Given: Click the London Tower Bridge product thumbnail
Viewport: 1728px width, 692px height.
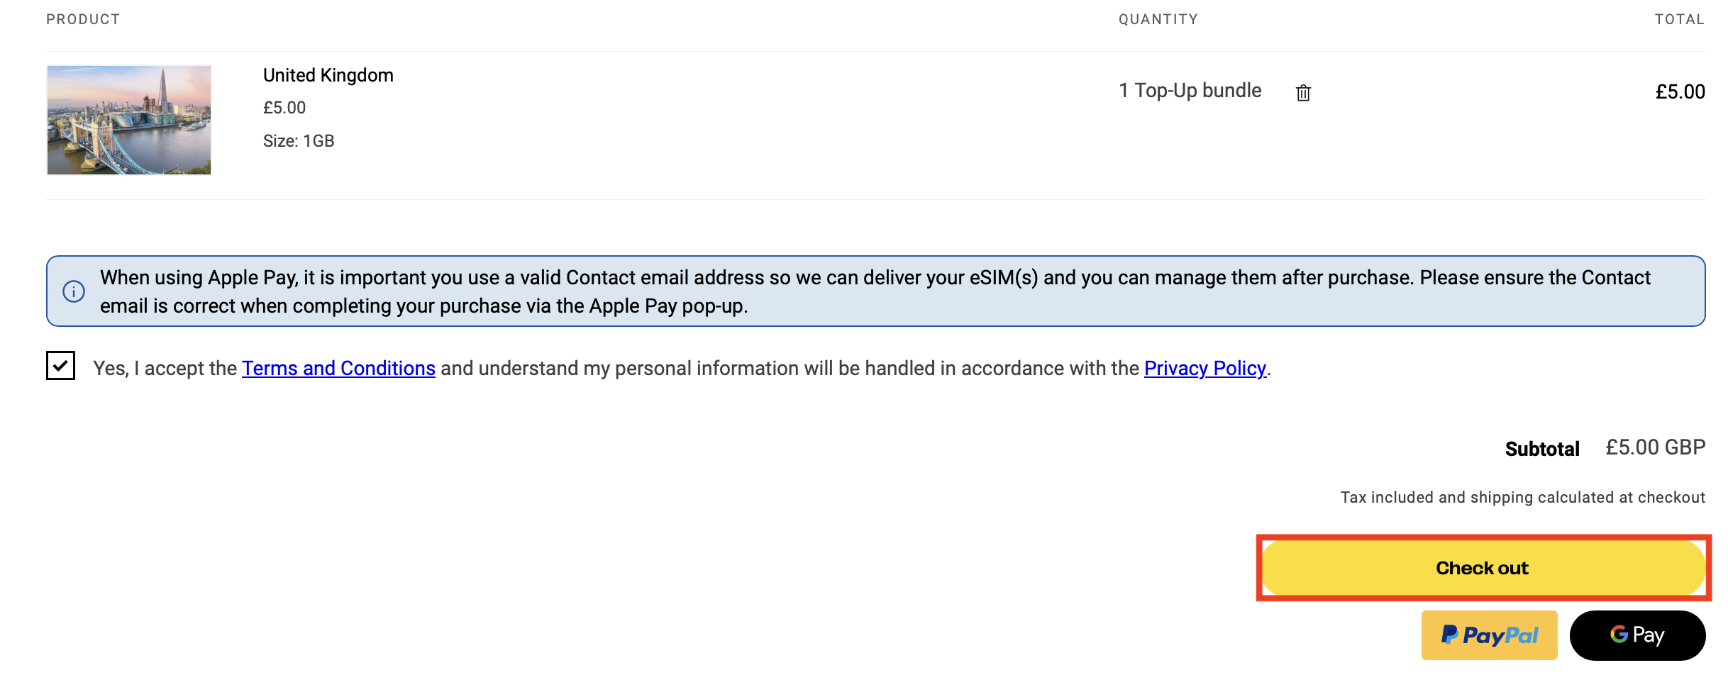Looking at the screenshot, I should pyautogui.click(x=129, y=120).
